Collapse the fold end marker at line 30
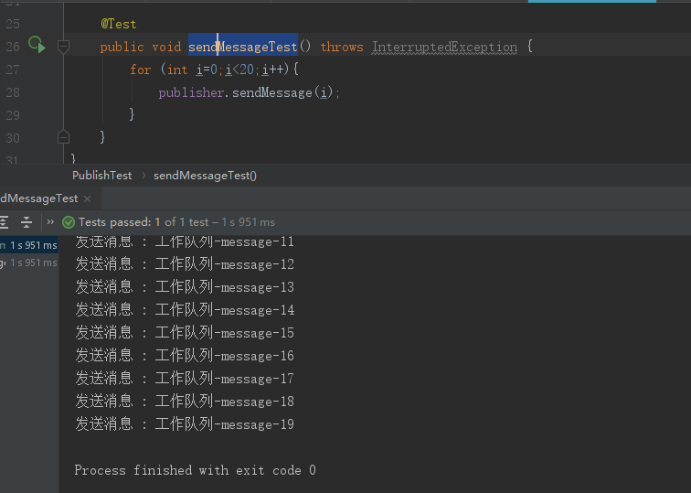Screen dimensions: 691x493 click(x=63, y=137)
